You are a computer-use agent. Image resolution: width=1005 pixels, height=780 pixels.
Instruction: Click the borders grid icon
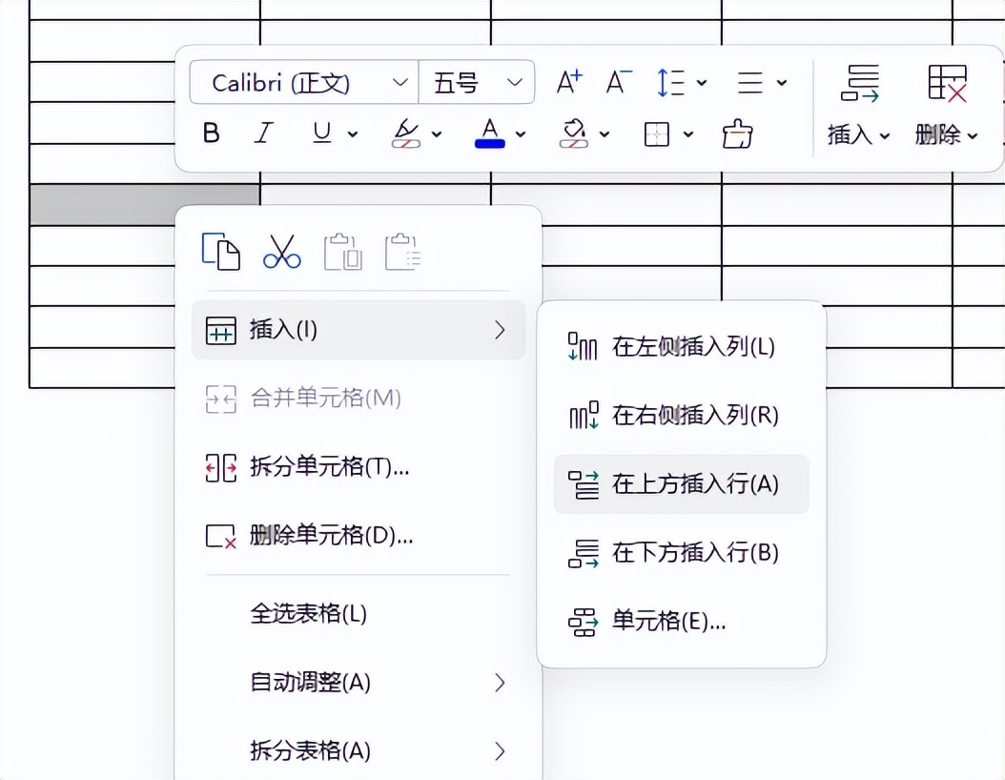click(x=657, y=134)
